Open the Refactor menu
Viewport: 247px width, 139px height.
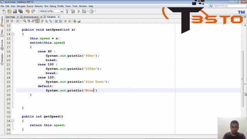[39, 6]
